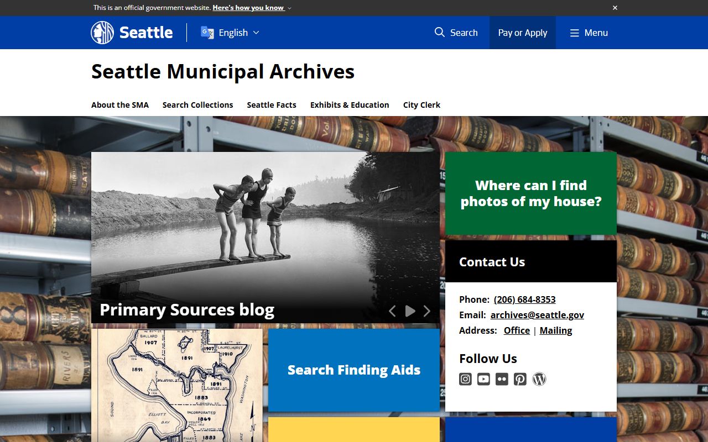Viewport: 708px width, 442px height.
Task: Open the Primary Sources blog slide
Action: coord(187,310)
